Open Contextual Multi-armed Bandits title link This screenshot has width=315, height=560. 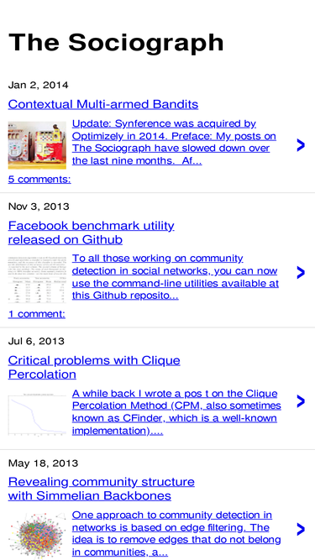point(103,104)
